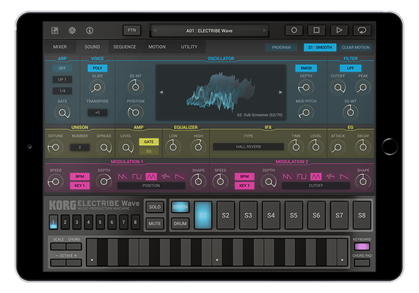Toggle the POLY voice mode button
Screen dimensions: 419x293
coord(97,68)
